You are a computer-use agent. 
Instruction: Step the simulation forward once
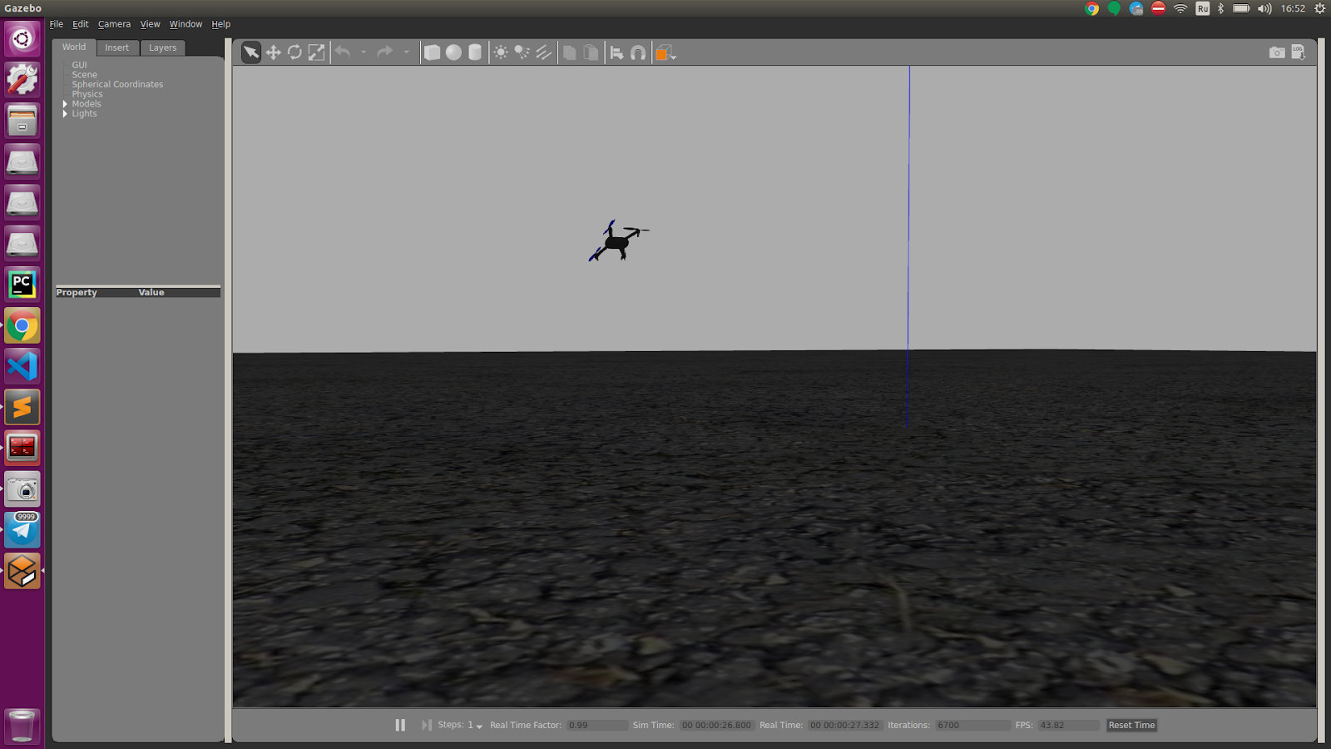427,725
